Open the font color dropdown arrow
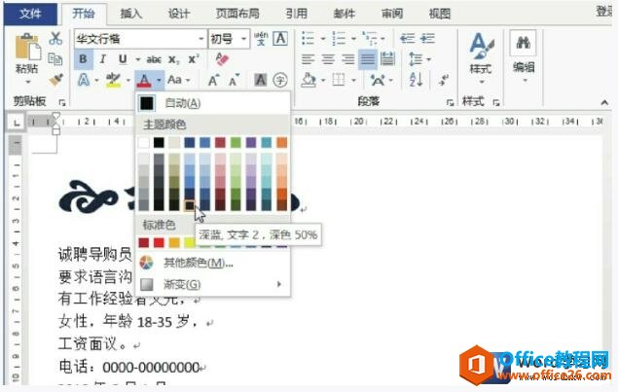The width and height of the screenshot is (618, 392). click(159, 81)
